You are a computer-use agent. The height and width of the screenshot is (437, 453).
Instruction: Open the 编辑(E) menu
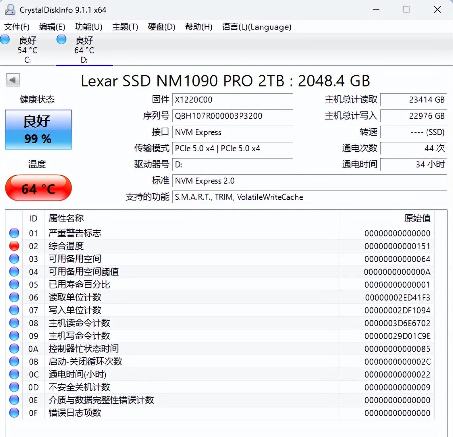pos(52,27)
